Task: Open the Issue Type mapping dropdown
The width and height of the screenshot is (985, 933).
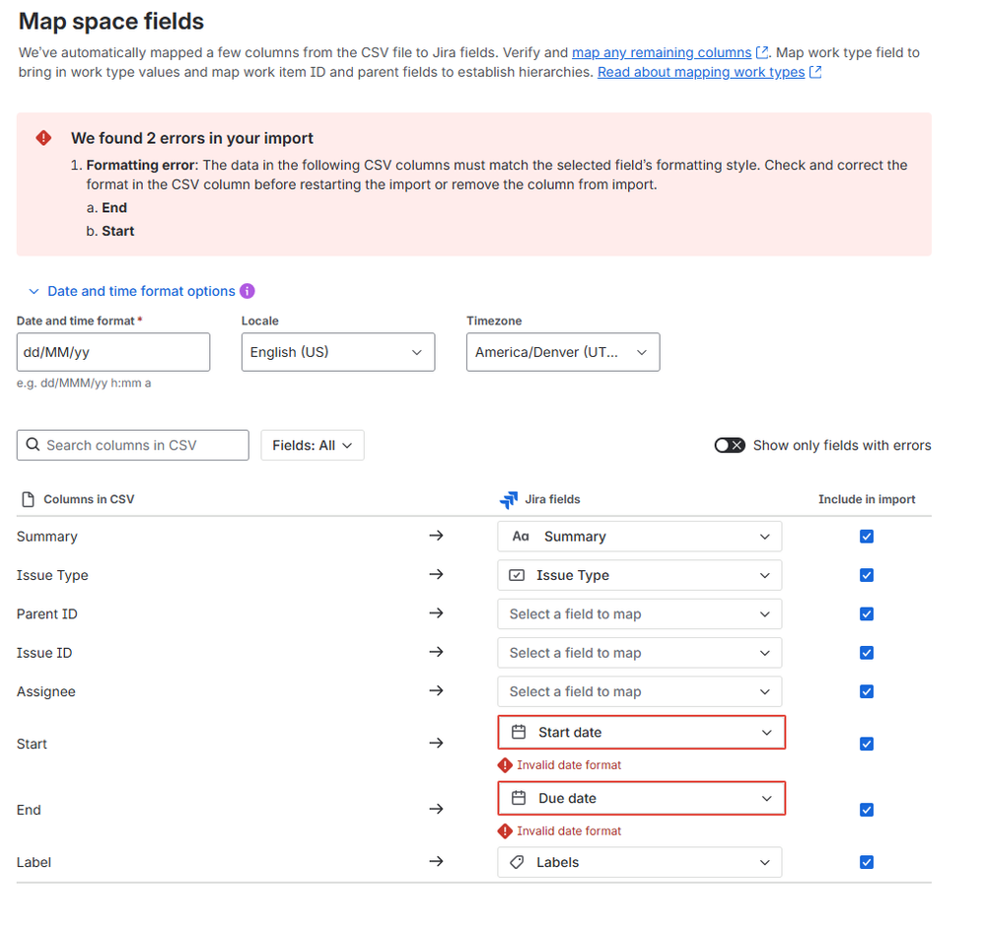Action: [639, 575]
